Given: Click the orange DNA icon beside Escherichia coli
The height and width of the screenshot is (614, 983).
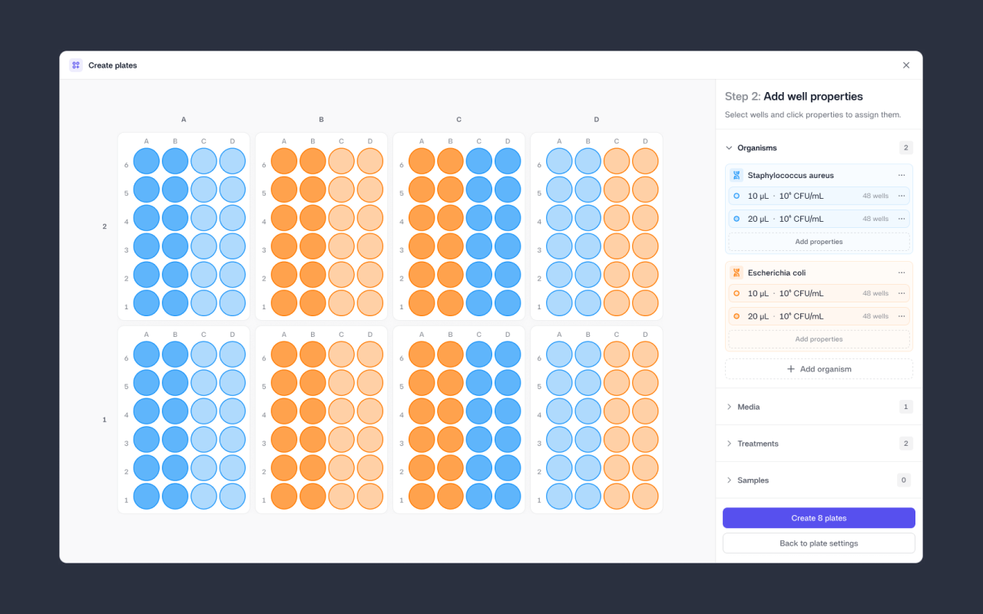Looking at the screenshot, I should coord(736,272).
